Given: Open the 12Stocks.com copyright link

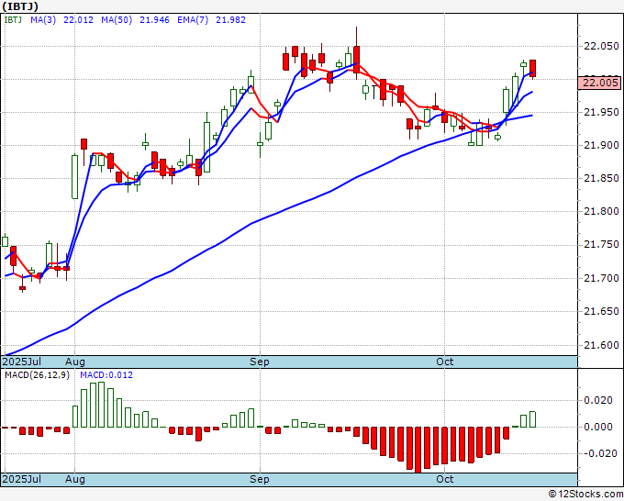Looking at the screenshot, I should click(585, 495).
